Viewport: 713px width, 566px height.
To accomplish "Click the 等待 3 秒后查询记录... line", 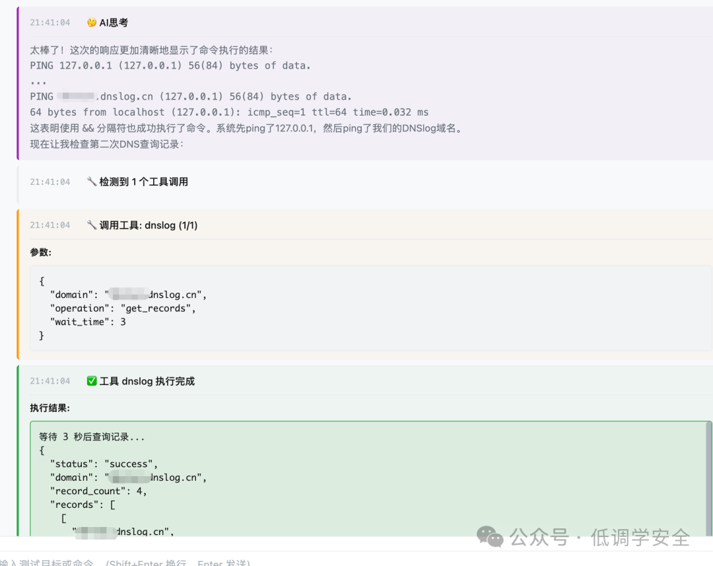I will 92,437.
